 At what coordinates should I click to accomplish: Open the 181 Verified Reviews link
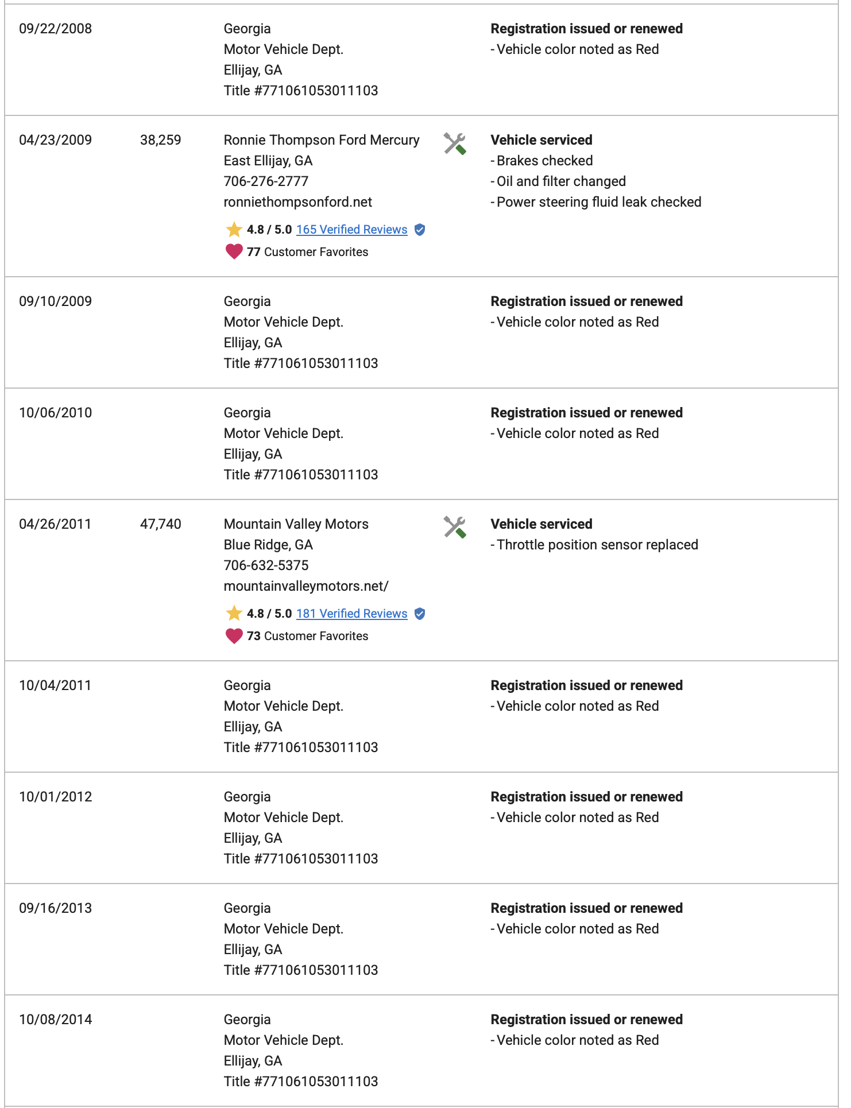click(x=352, y=614)
